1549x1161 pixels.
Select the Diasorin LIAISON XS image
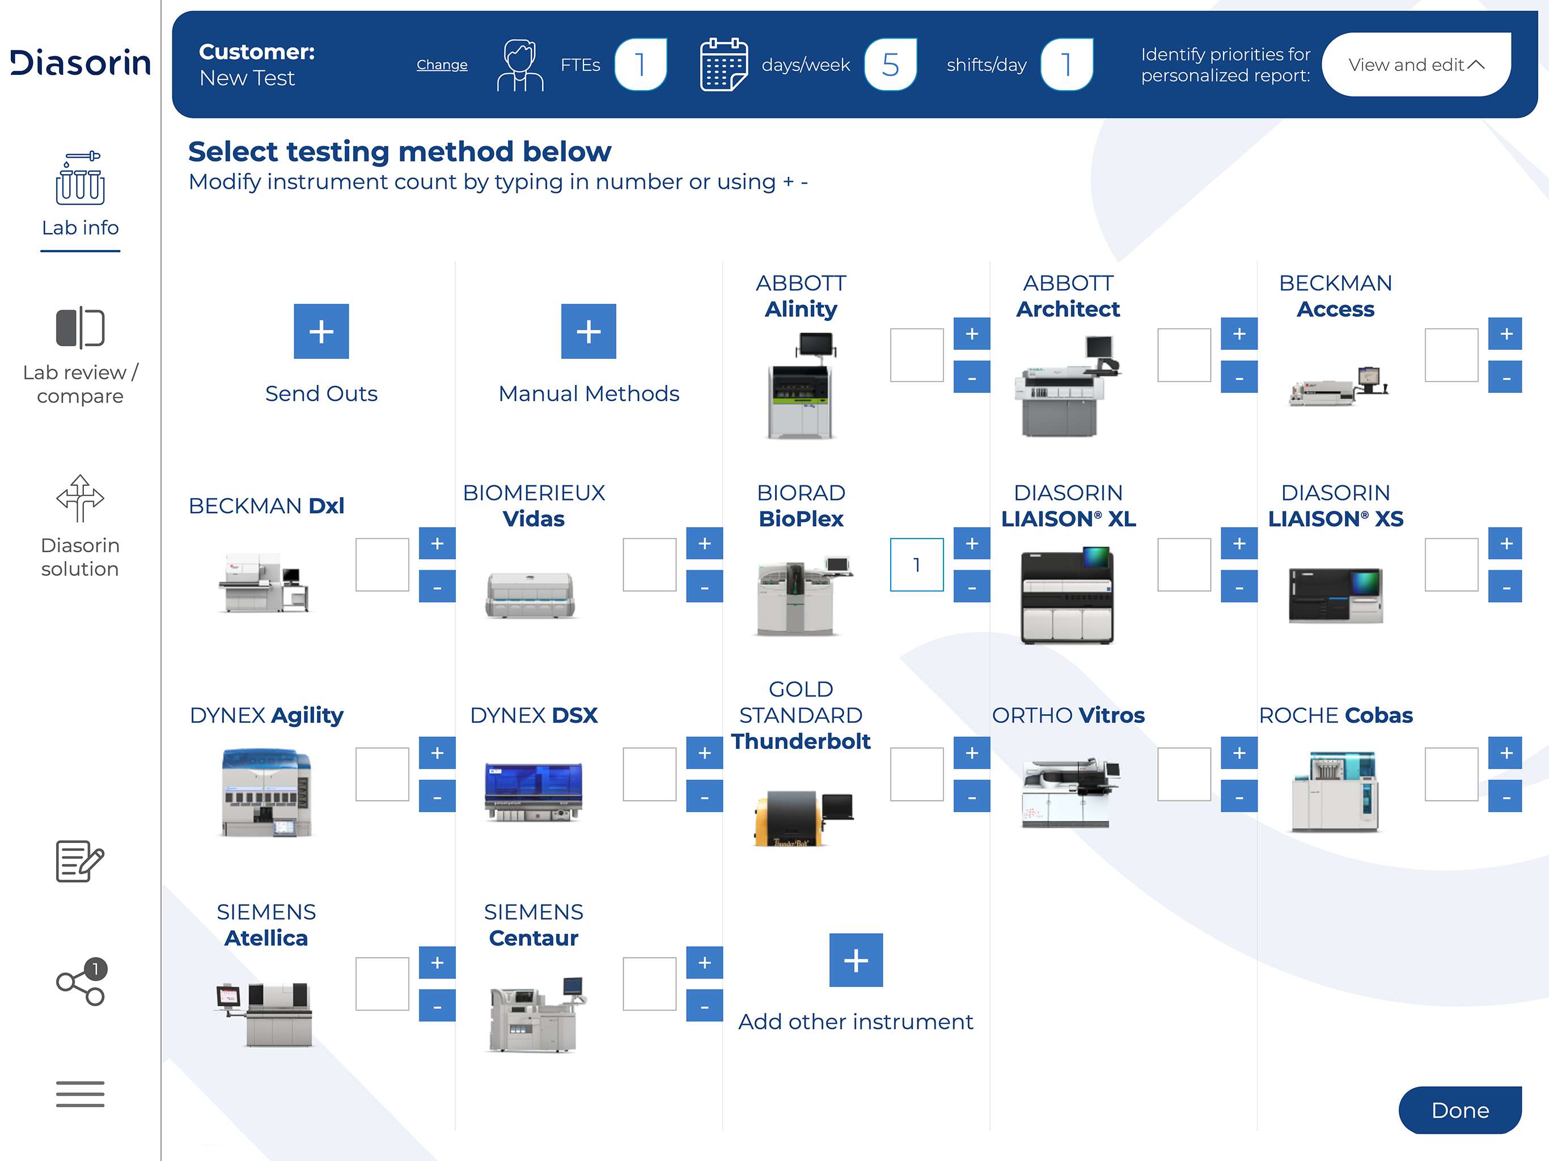tap(1335, 596)
